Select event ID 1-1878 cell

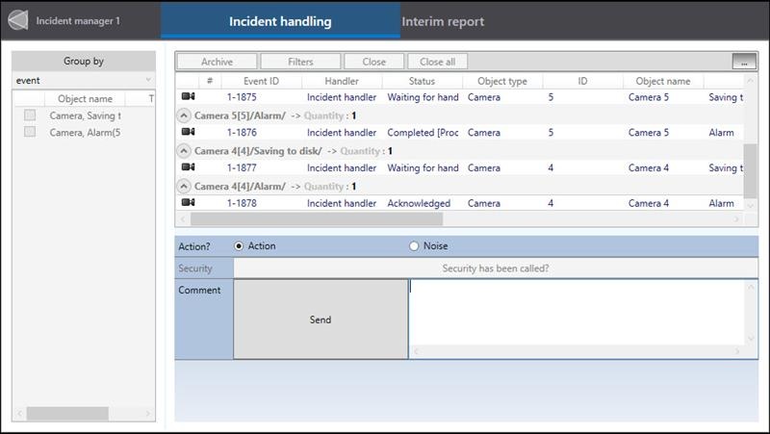(x=242, y=203)
